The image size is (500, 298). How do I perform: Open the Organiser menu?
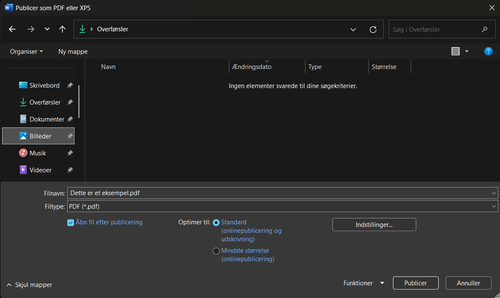point(27,51)
